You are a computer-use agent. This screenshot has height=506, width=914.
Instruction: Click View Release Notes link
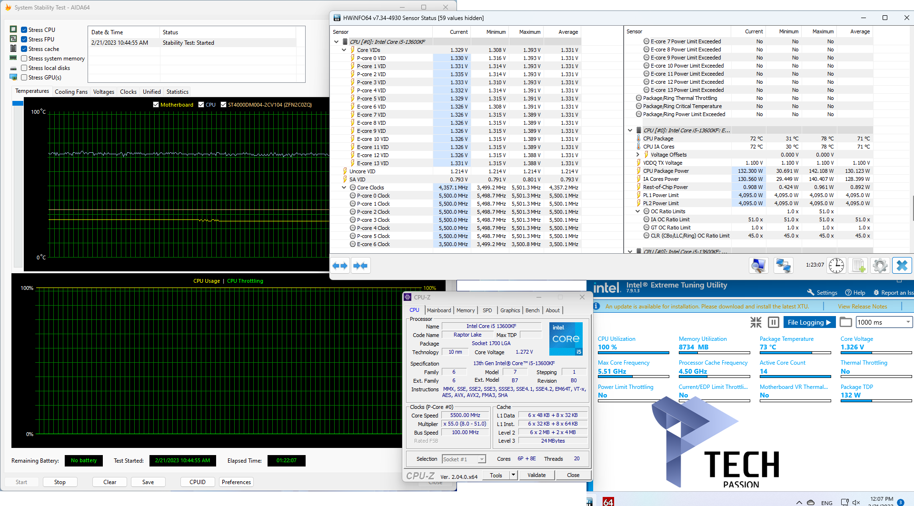click(862, 307)
